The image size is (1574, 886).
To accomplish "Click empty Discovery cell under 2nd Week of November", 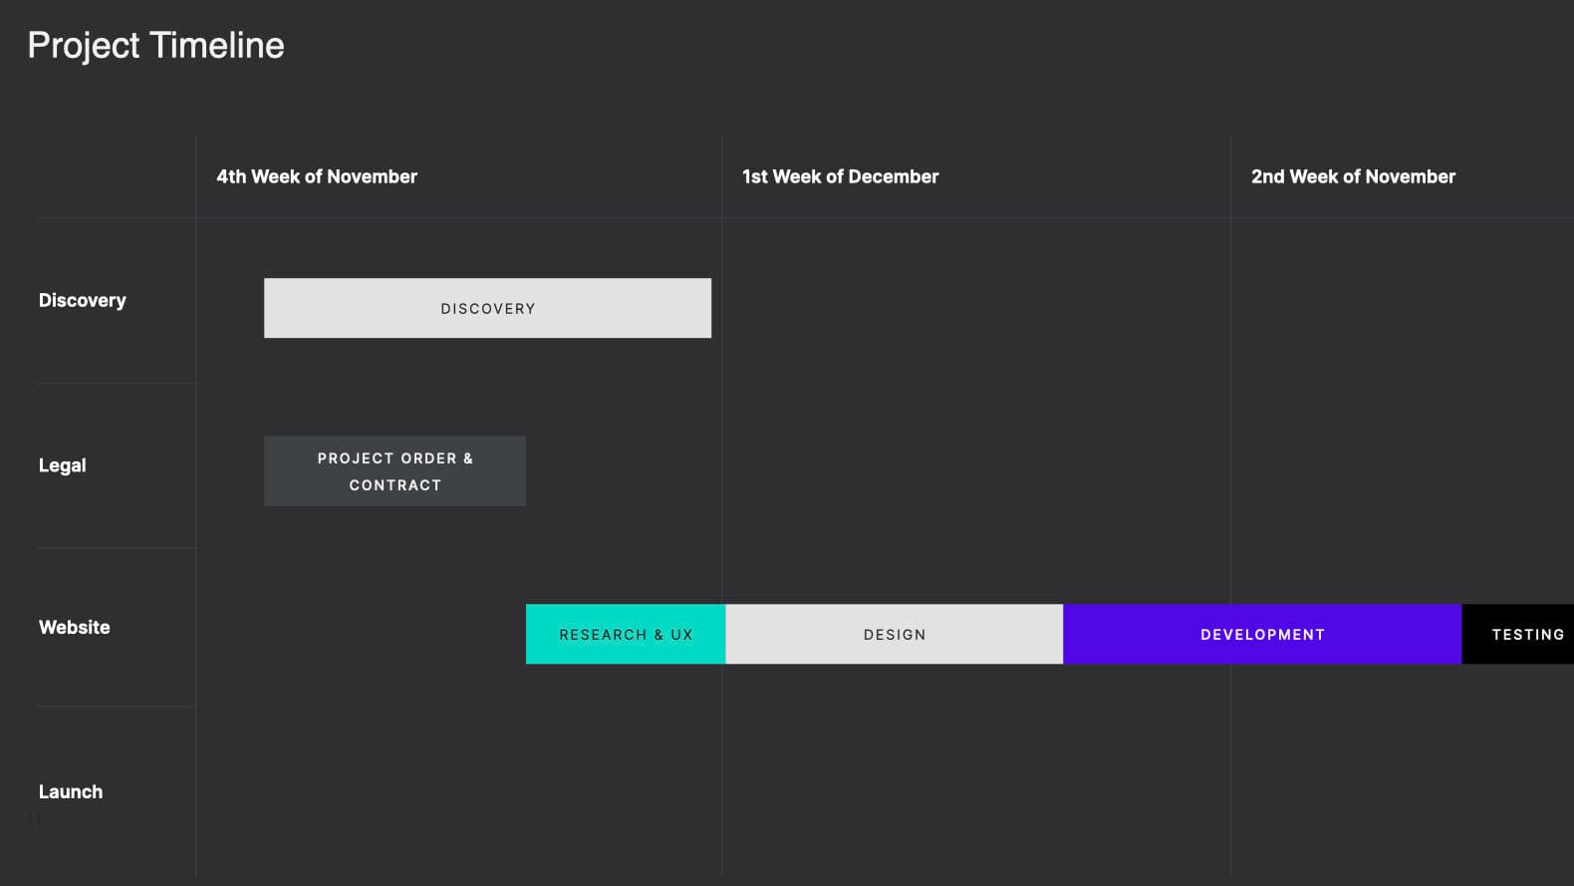I will (x=1402, y=300).
